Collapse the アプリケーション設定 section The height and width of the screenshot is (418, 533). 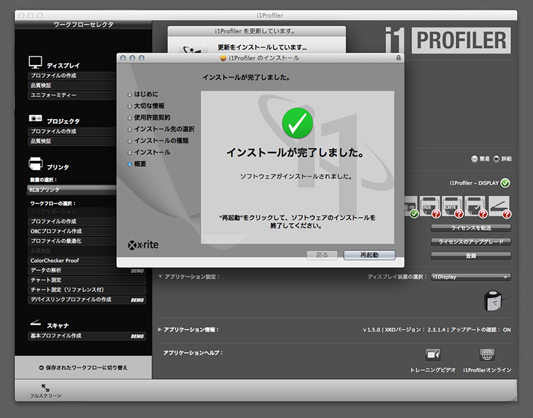161,277
